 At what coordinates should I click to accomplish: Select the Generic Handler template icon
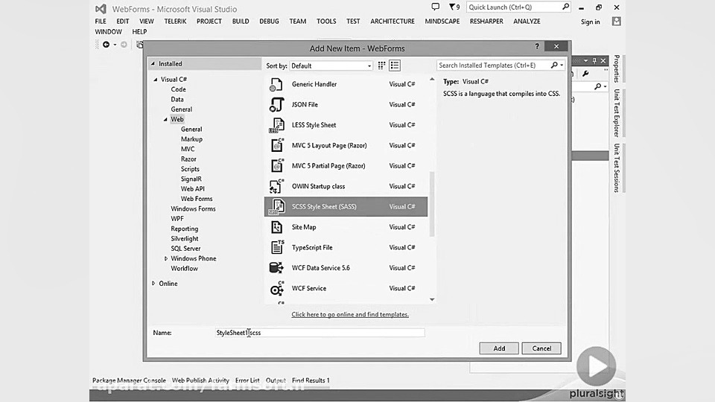click(x=276, y=84)
